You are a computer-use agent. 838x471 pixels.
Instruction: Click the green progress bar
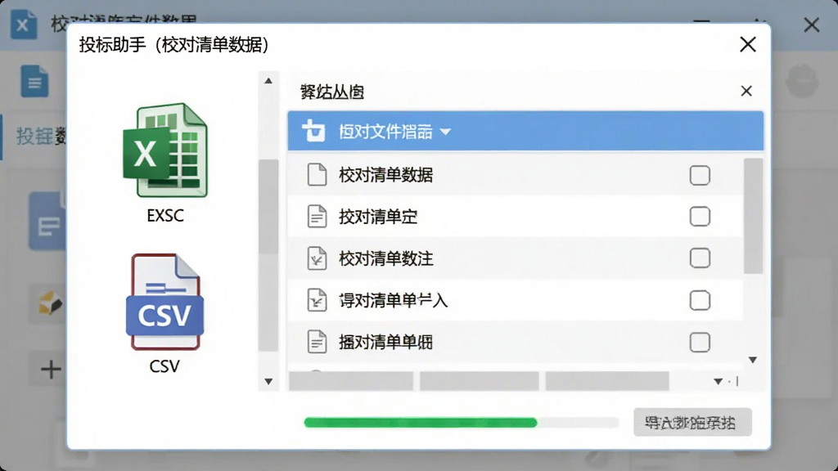click(420, 423)
